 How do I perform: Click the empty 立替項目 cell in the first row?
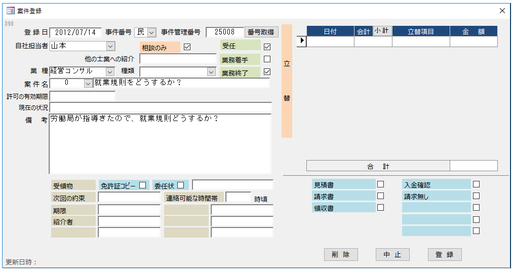[x=421, y=42]
